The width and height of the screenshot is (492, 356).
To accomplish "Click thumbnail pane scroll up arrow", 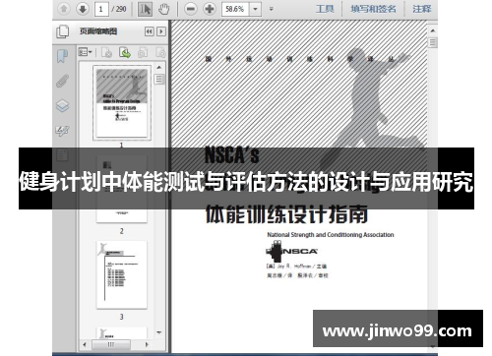I will [x=159, y=67].
